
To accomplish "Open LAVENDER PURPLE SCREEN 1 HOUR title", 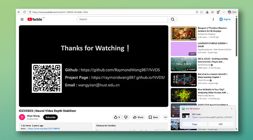I will click(x=213, y=45).
